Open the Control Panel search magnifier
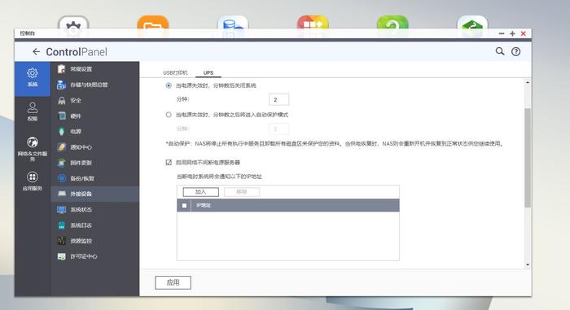Screen dimensions: 570x310 (x=500, y=51)
